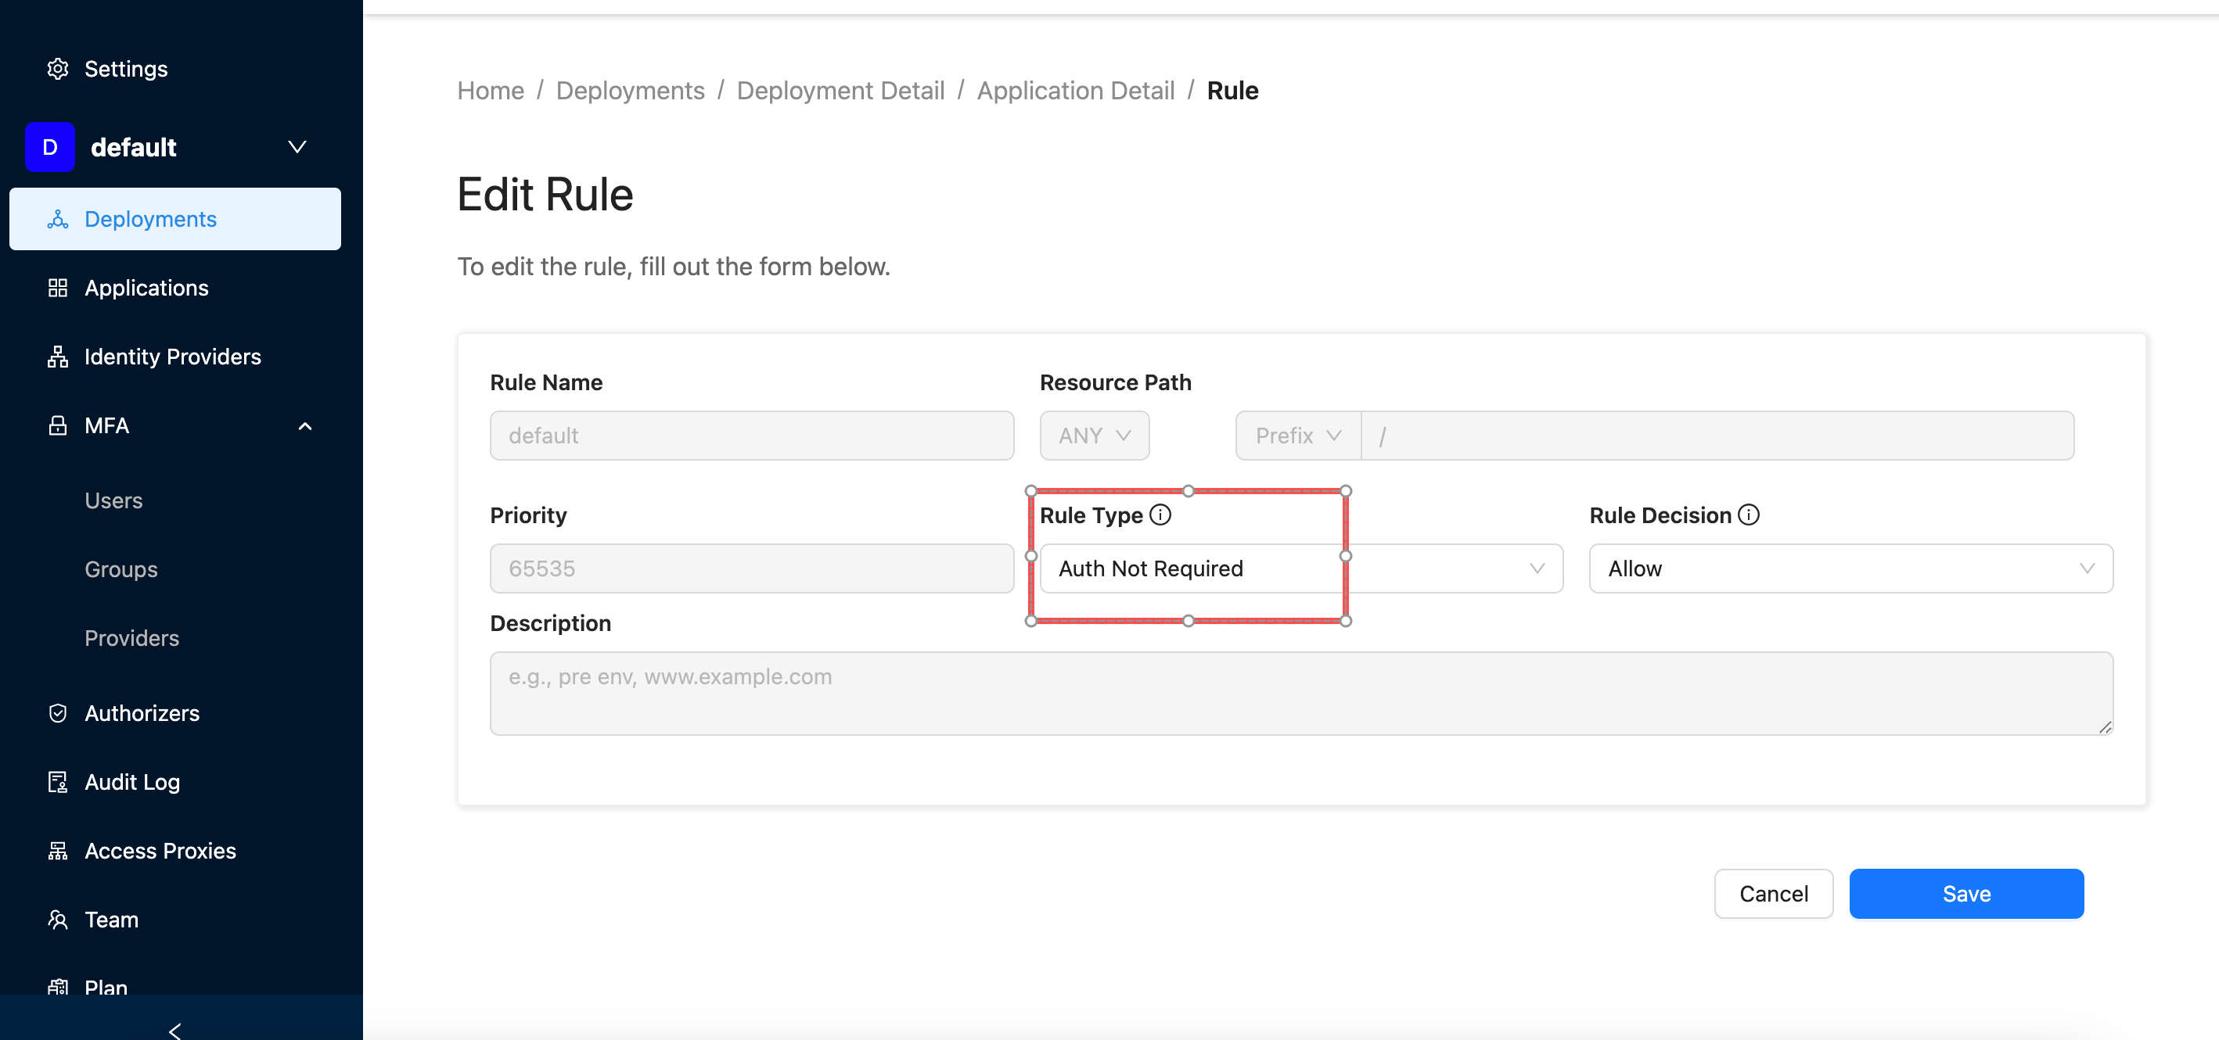This screenshot has height=1040, width=2219.
Task: Click the Applications grid icon
Action: tap(58, 288)
